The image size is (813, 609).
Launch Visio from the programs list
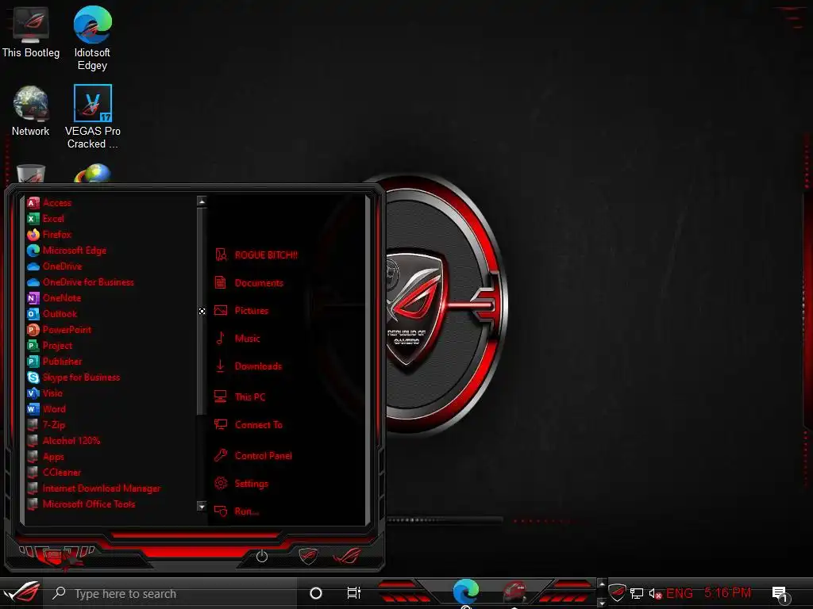click(x=44, y=393)
